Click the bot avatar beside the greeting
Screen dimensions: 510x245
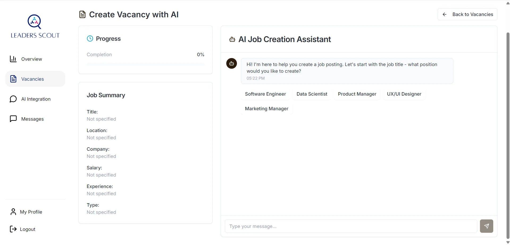pos(231,63)
